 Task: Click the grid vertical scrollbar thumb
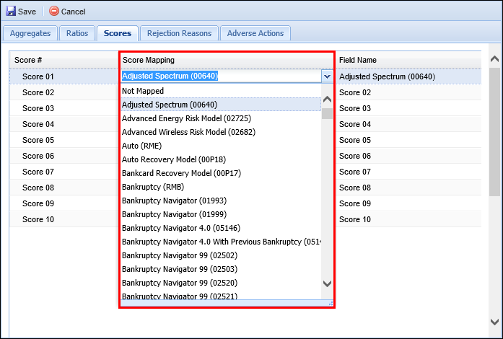[x=494, y=131]
